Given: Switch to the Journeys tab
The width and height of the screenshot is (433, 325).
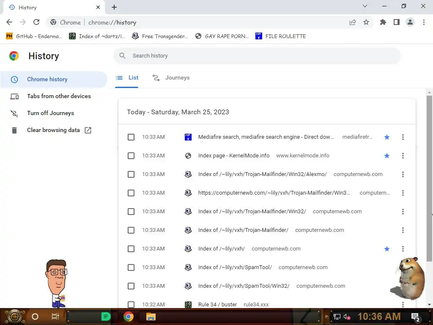Looking at the screenshot, I should [x=171, y=78].
